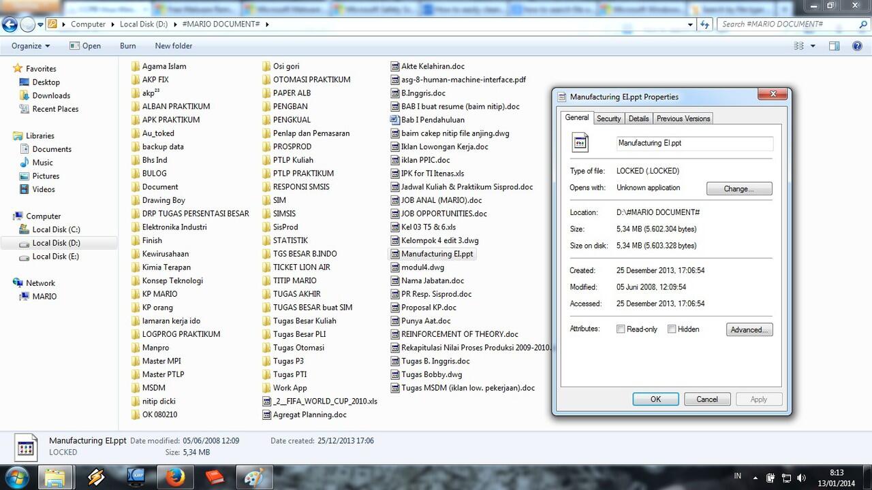The height and width of the screenshot is (490, 872).
Task: Open Paint from the taskbar
Action: click(254, 477)
